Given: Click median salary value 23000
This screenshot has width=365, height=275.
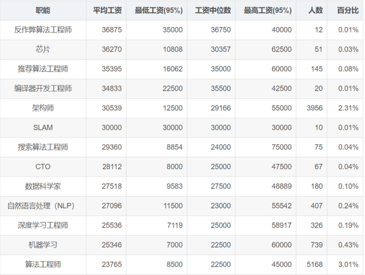Looking at the screenshot, I should [x=221, y=206].
